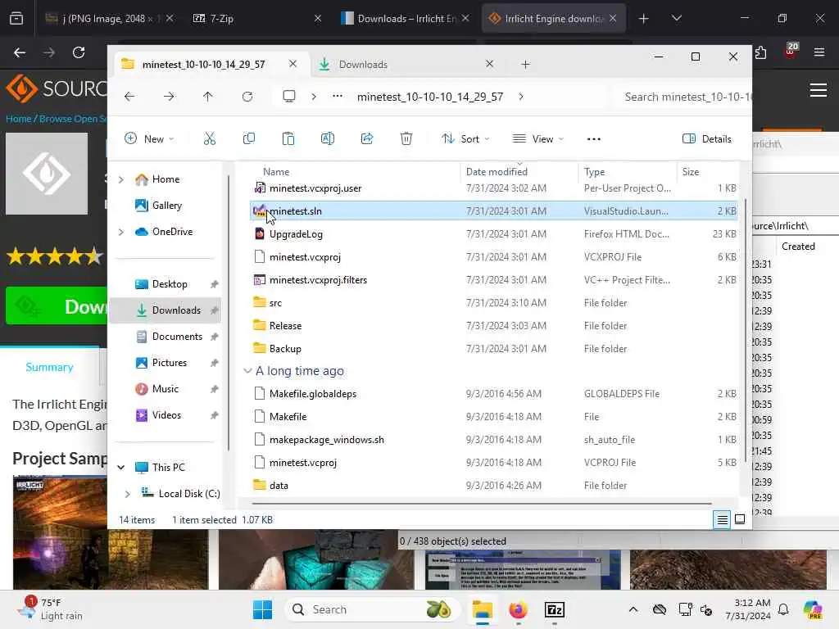This screenshot has width=839, height=629.
Task: Select the src folder row
Action: click(494, 303)
